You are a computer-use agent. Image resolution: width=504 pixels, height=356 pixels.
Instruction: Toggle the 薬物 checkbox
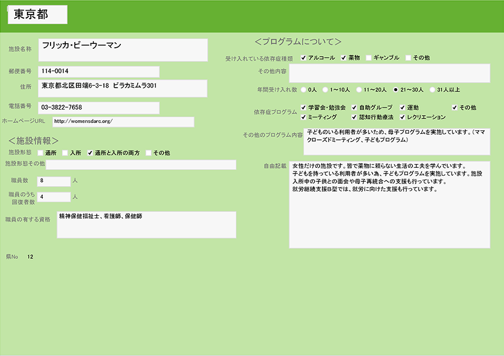pos(344,58)
